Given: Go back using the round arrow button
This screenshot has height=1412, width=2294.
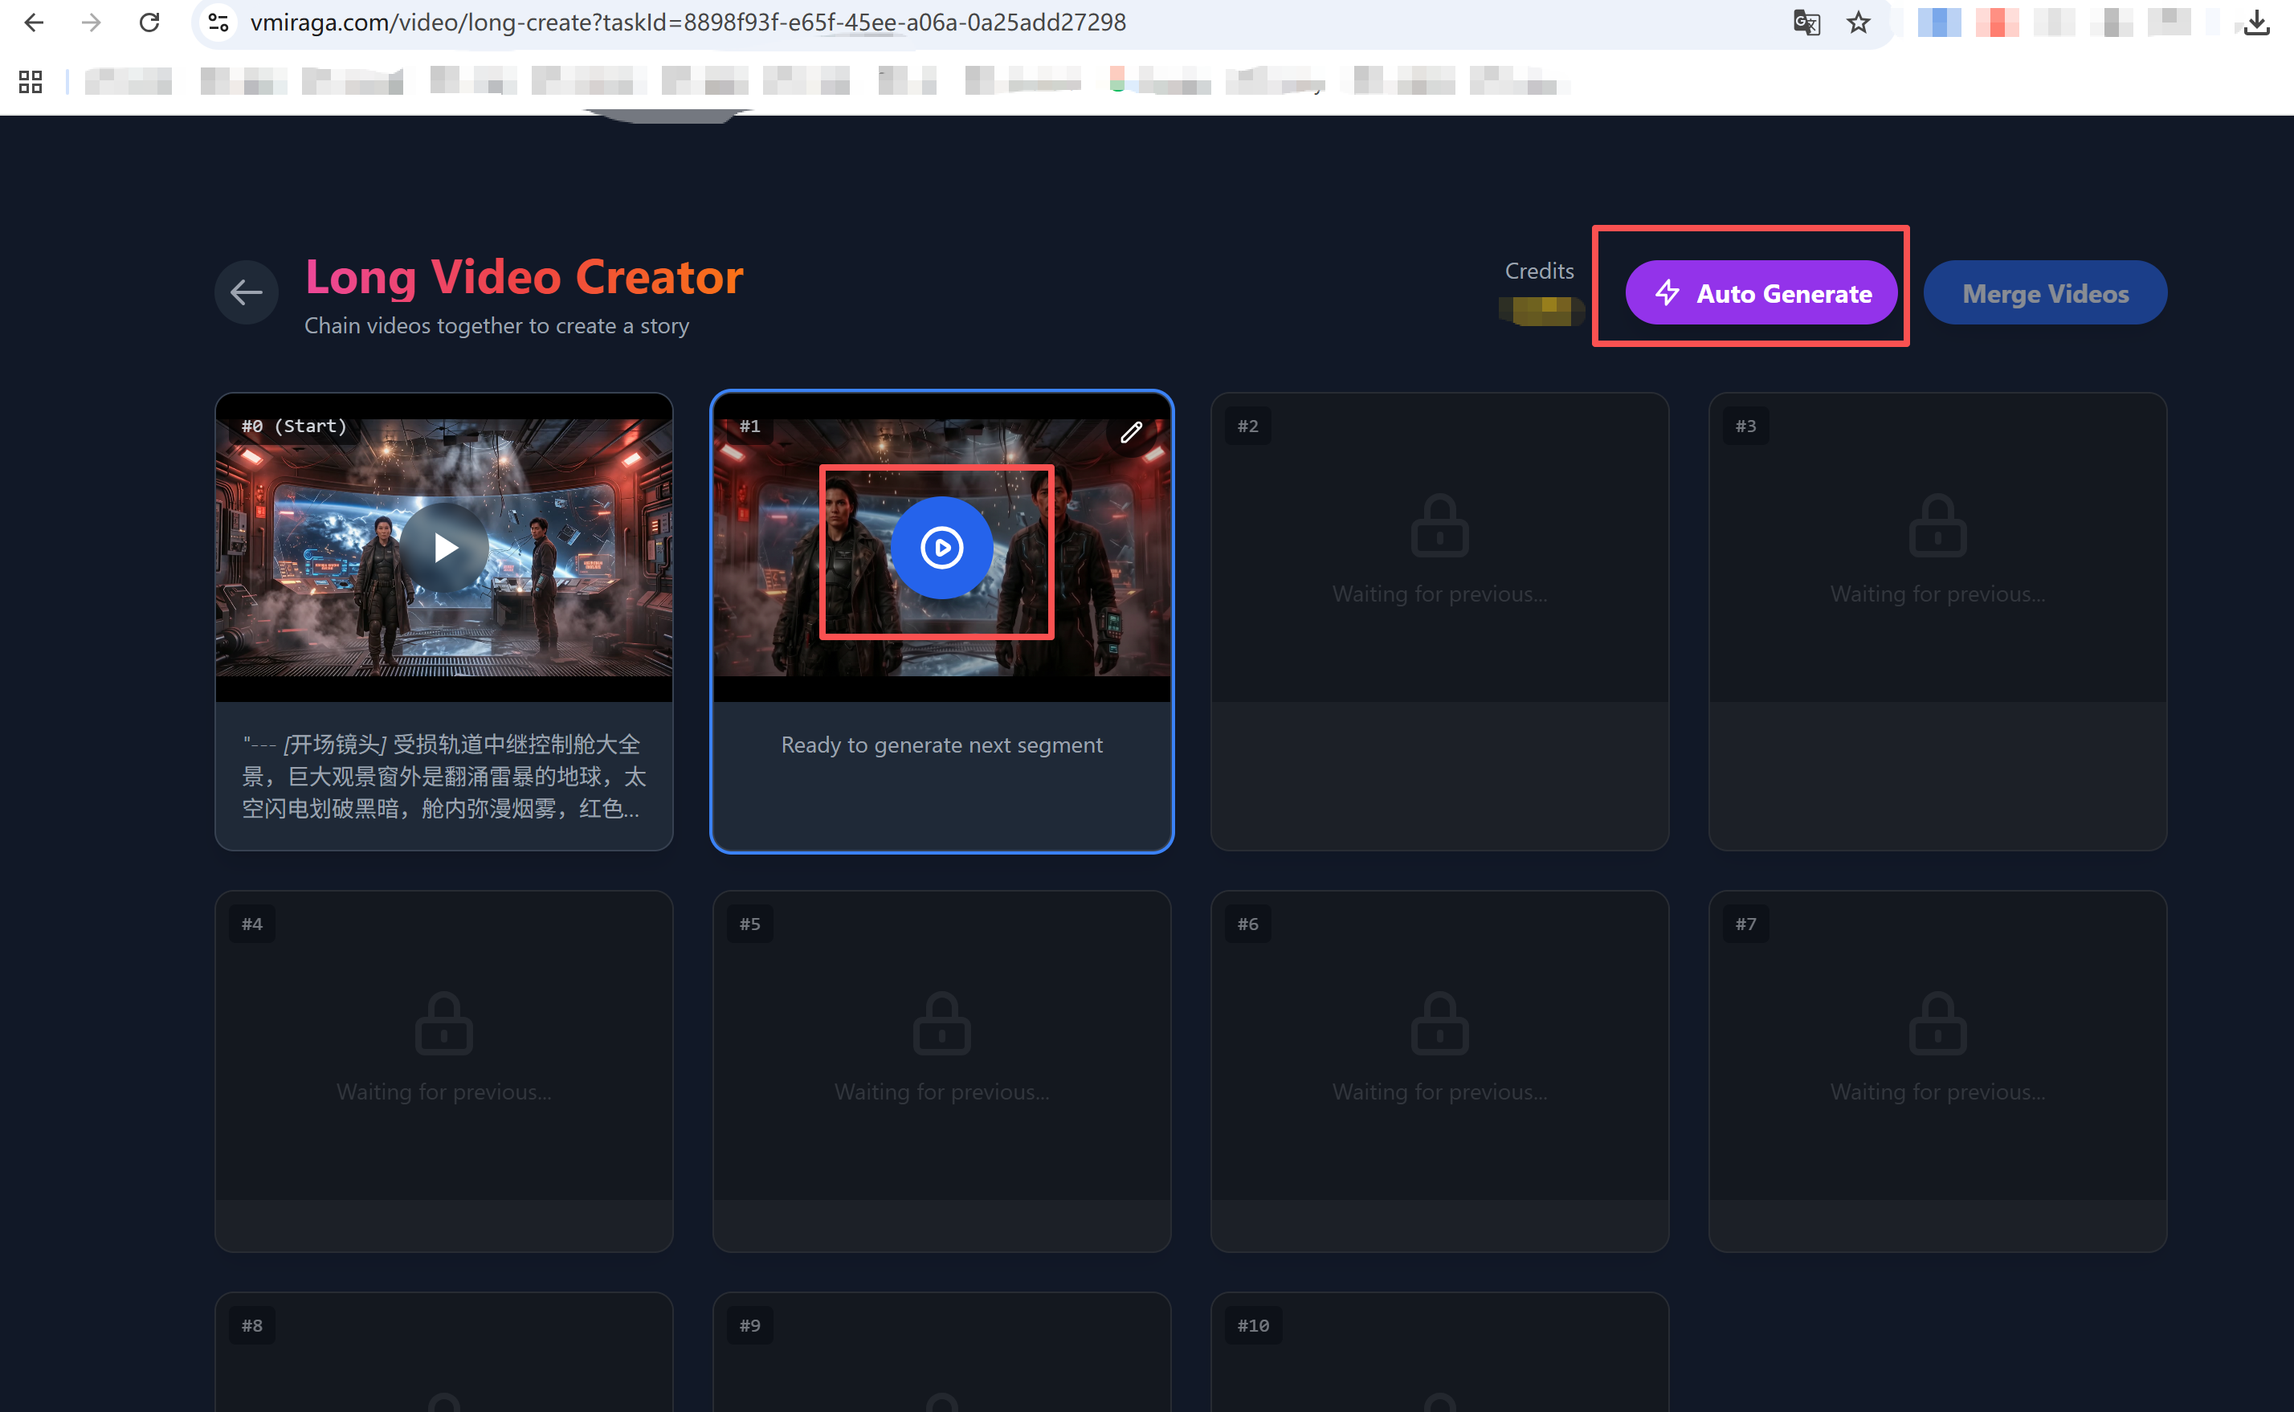Looking at the screenshot, I should (x=247, y=292).
